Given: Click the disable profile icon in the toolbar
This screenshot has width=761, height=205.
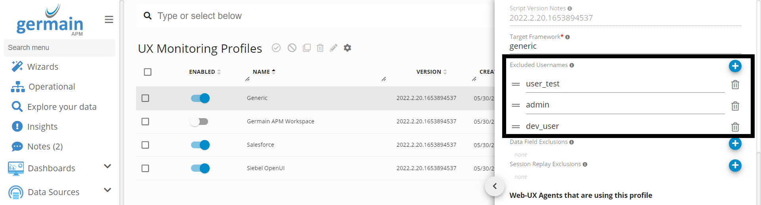Looking at the screenshot, I should [292, 48].
